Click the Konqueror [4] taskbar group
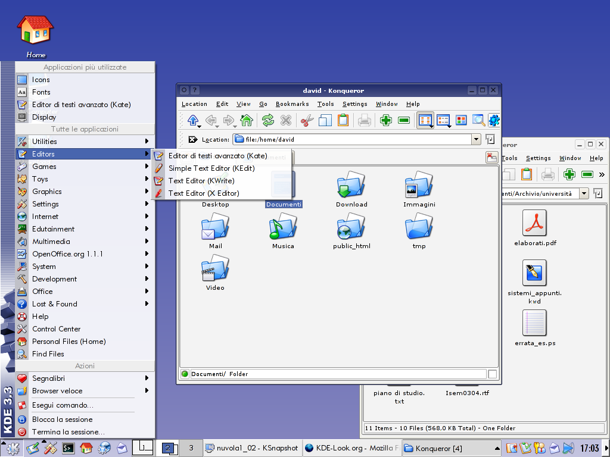 pyautogui.click(x=452, y=448)
